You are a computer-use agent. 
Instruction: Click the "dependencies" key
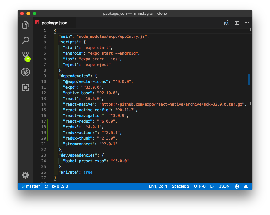74,76
